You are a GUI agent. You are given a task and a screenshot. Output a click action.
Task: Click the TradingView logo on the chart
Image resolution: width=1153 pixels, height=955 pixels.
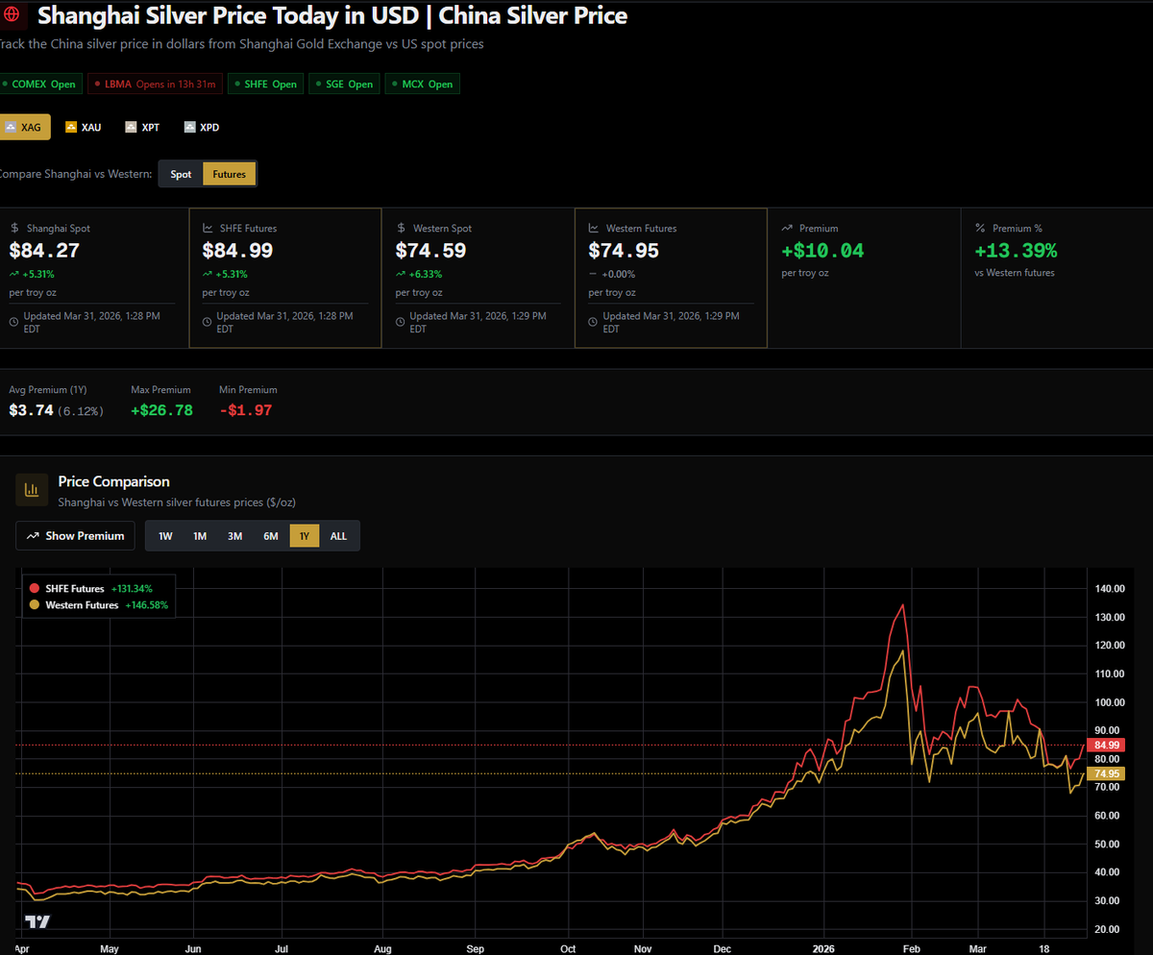(37, 921)
